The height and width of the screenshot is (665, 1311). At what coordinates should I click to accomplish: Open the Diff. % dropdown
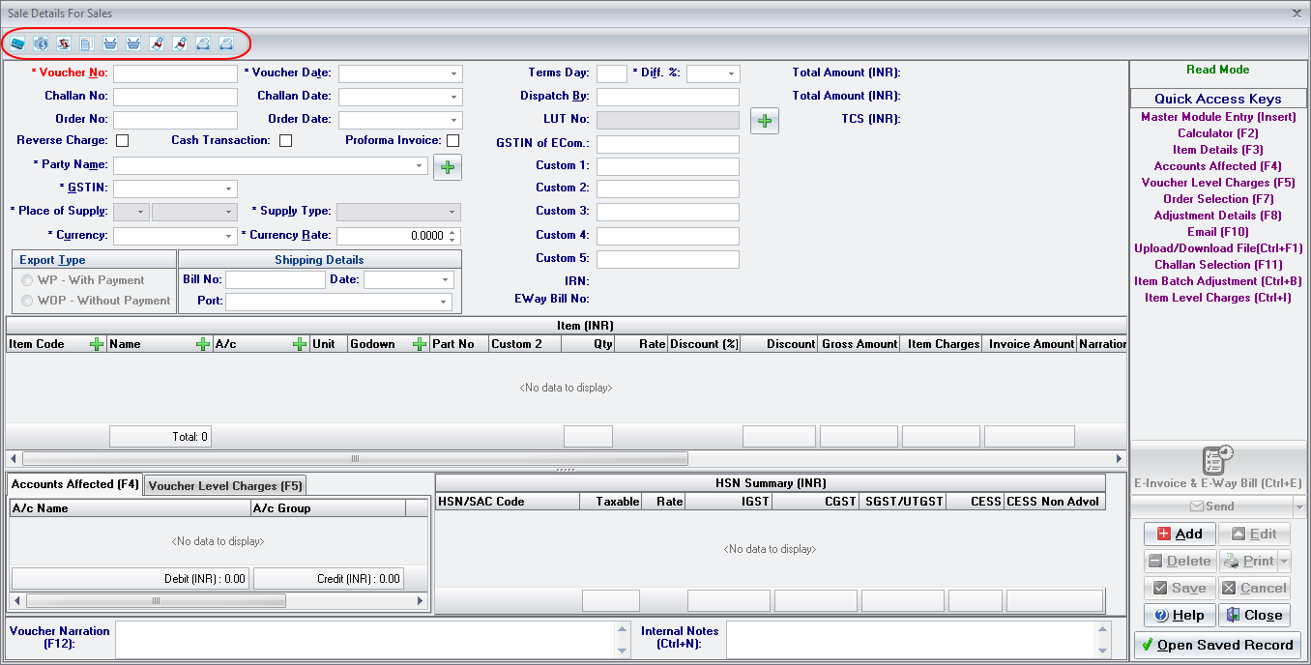(731, 73)
